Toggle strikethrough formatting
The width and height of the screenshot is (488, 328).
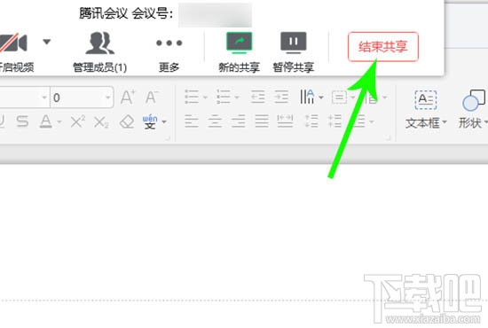22,121
